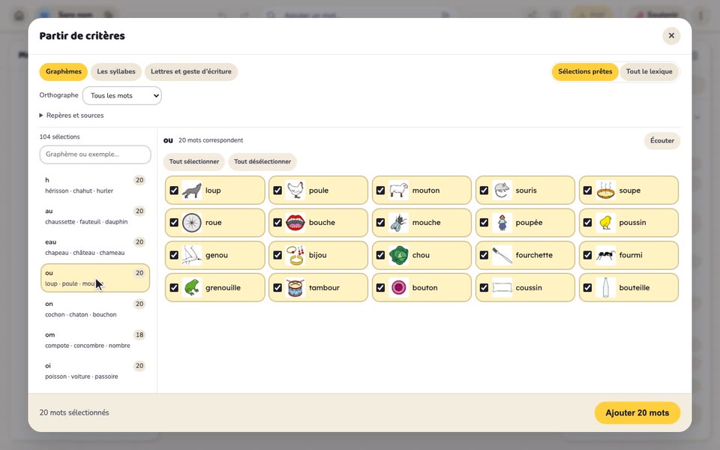Select the Graphèmes tab
Image resolution: width=720 pixels, height=450 pixels.
(63, 72)
